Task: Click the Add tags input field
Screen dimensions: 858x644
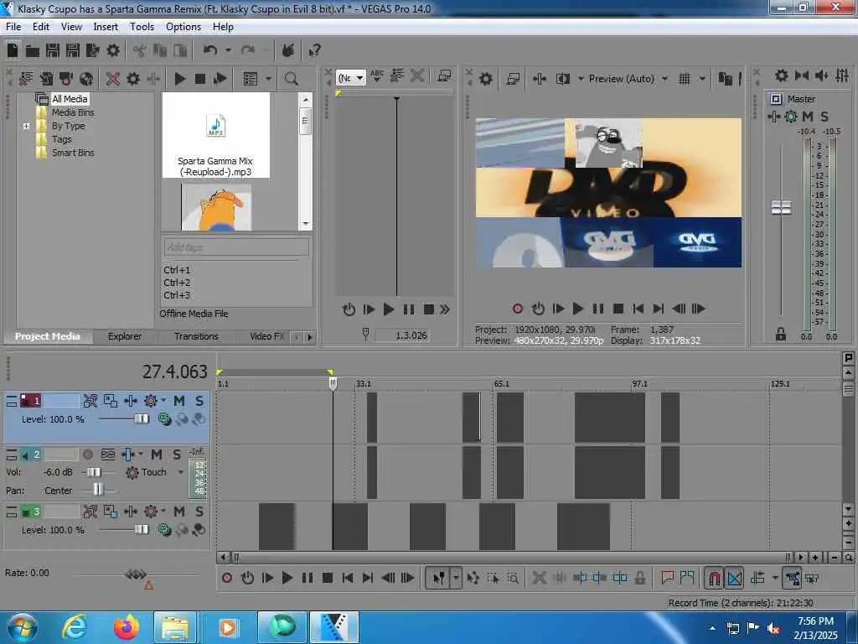Action: 236,247
